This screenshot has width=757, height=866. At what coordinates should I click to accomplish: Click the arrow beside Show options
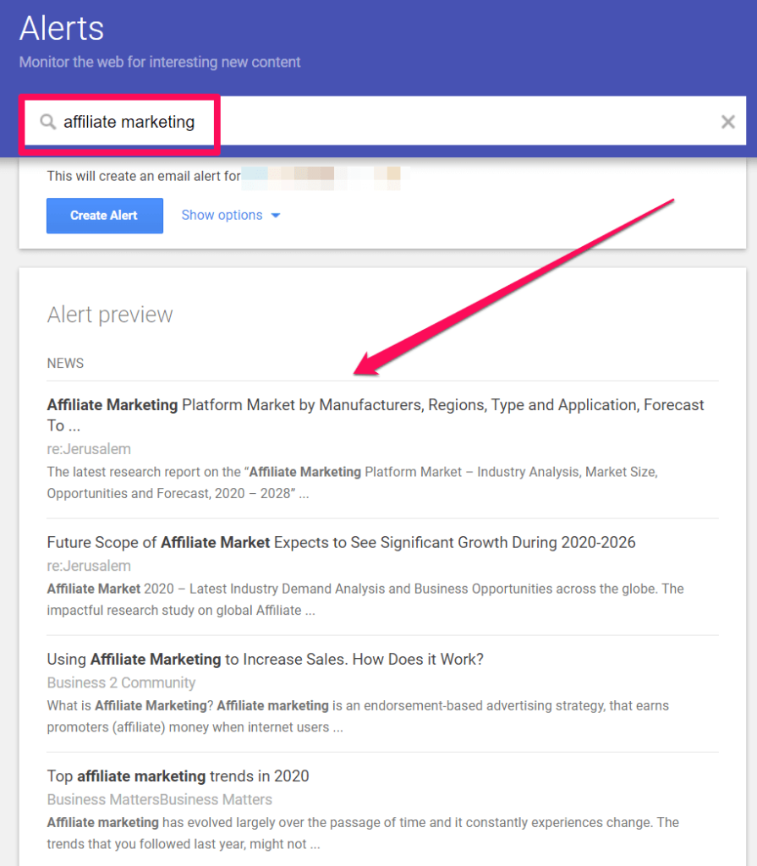pos(276,216)
